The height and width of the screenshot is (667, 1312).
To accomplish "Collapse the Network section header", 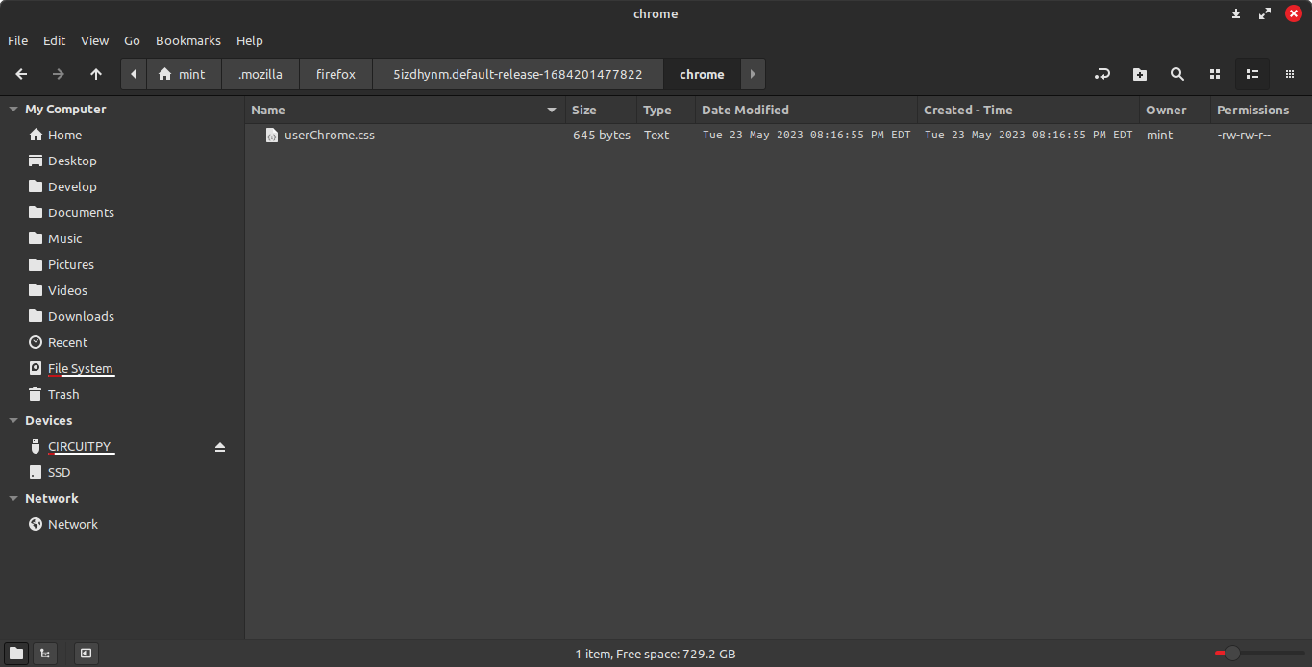I will pyautogui.click(x=13, y=499).
